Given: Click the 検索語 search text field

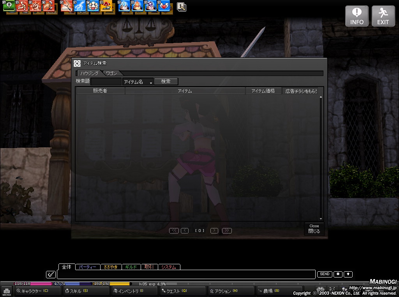Looking at the screenshot, I should [106, 82].
